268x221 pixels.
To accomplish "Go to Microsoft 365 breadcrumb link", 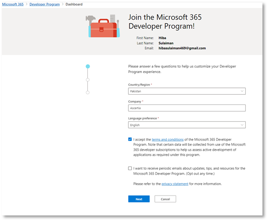I will coord(13,4).
